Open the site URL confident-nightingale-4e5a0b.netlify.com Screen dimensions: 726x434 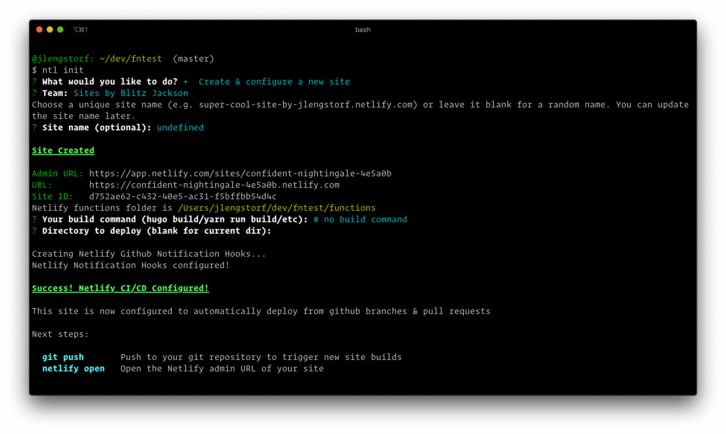click(214, 185)
